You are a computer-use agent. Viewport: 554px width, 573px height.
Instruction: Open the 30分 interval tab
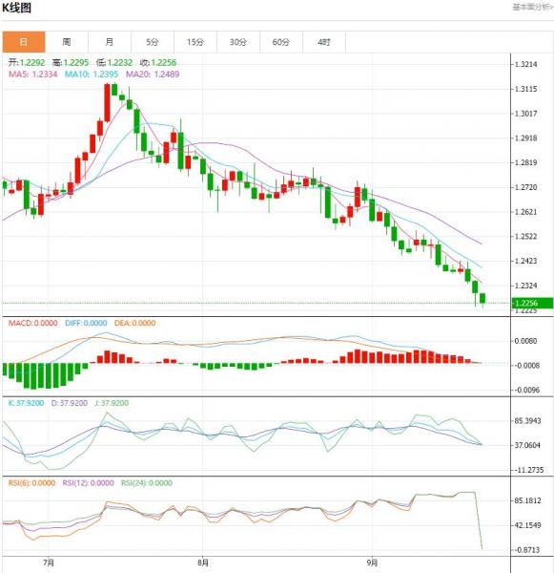238,42
